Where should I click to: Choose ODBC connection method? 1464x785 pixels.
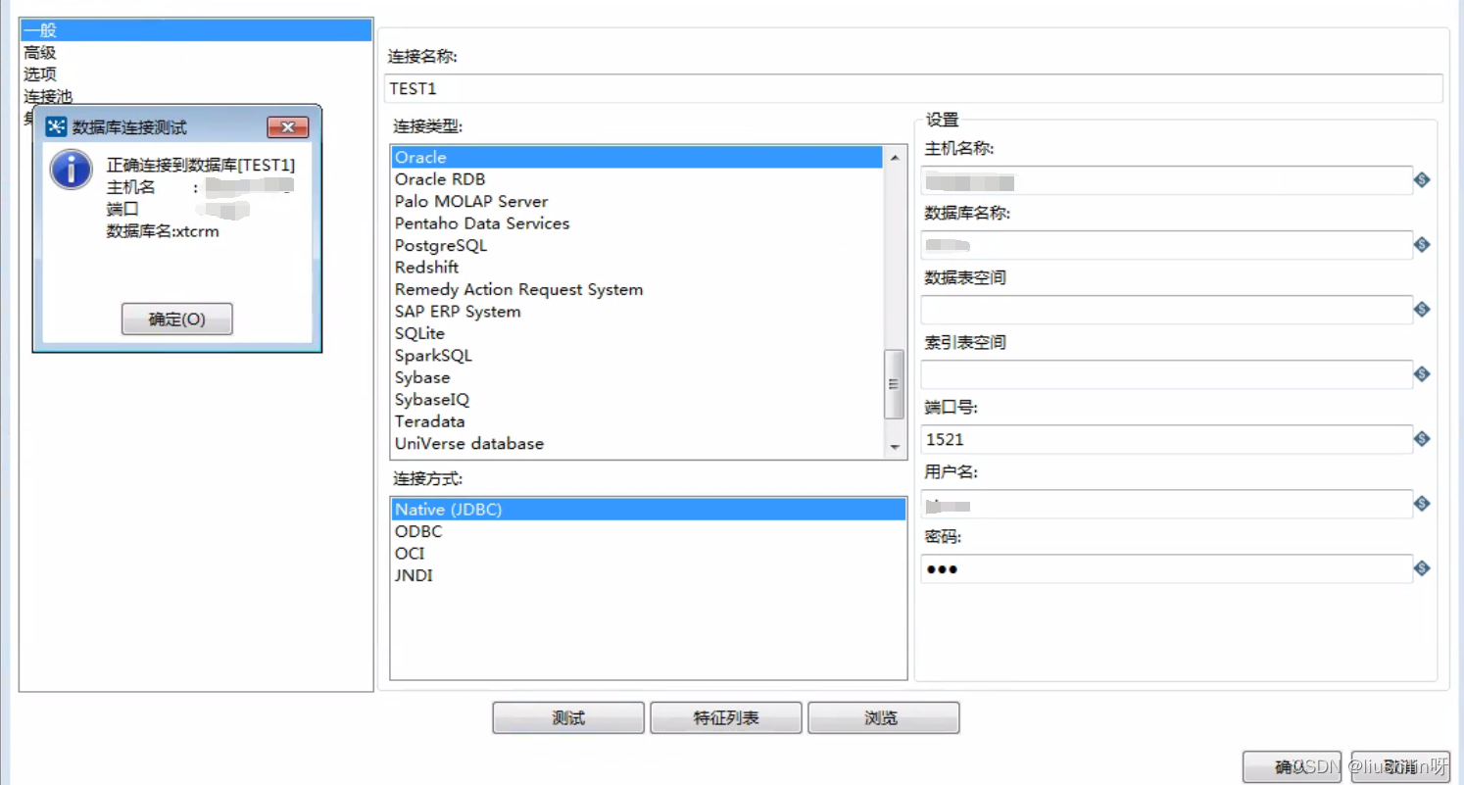[419, 531]
